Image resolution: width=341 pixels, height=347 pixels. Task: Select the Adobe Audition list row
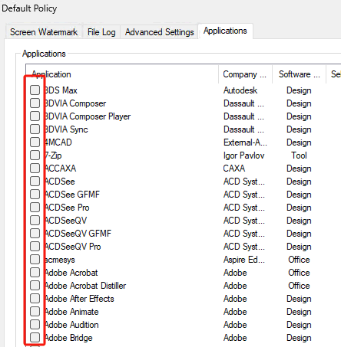(x=183, y=325)
